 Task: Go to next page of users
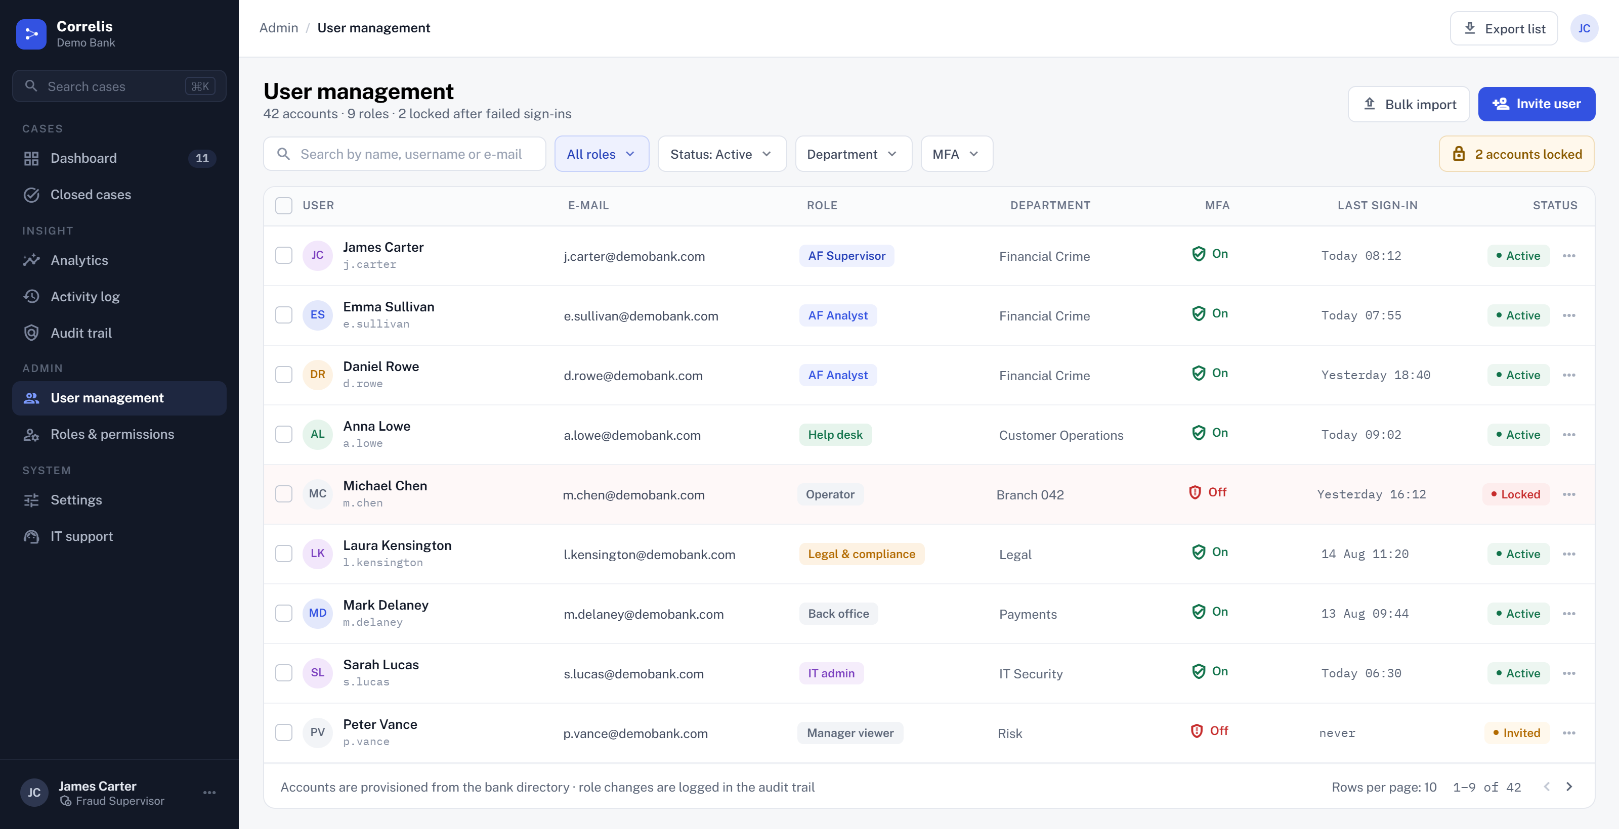point(1569,787)
